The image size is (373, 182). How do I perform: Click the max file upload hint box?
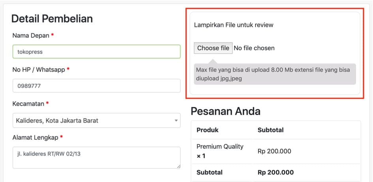[275, 74]
